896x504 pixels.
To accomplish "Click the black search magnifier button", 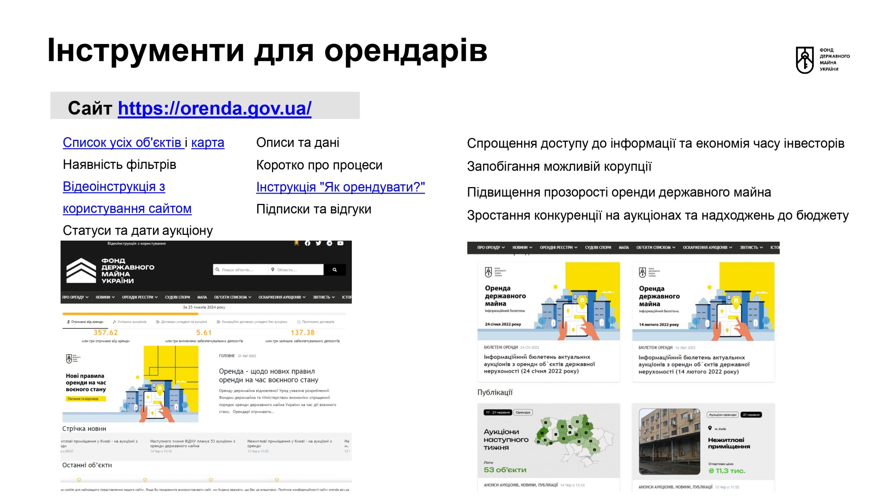I will tap(335, 270).
